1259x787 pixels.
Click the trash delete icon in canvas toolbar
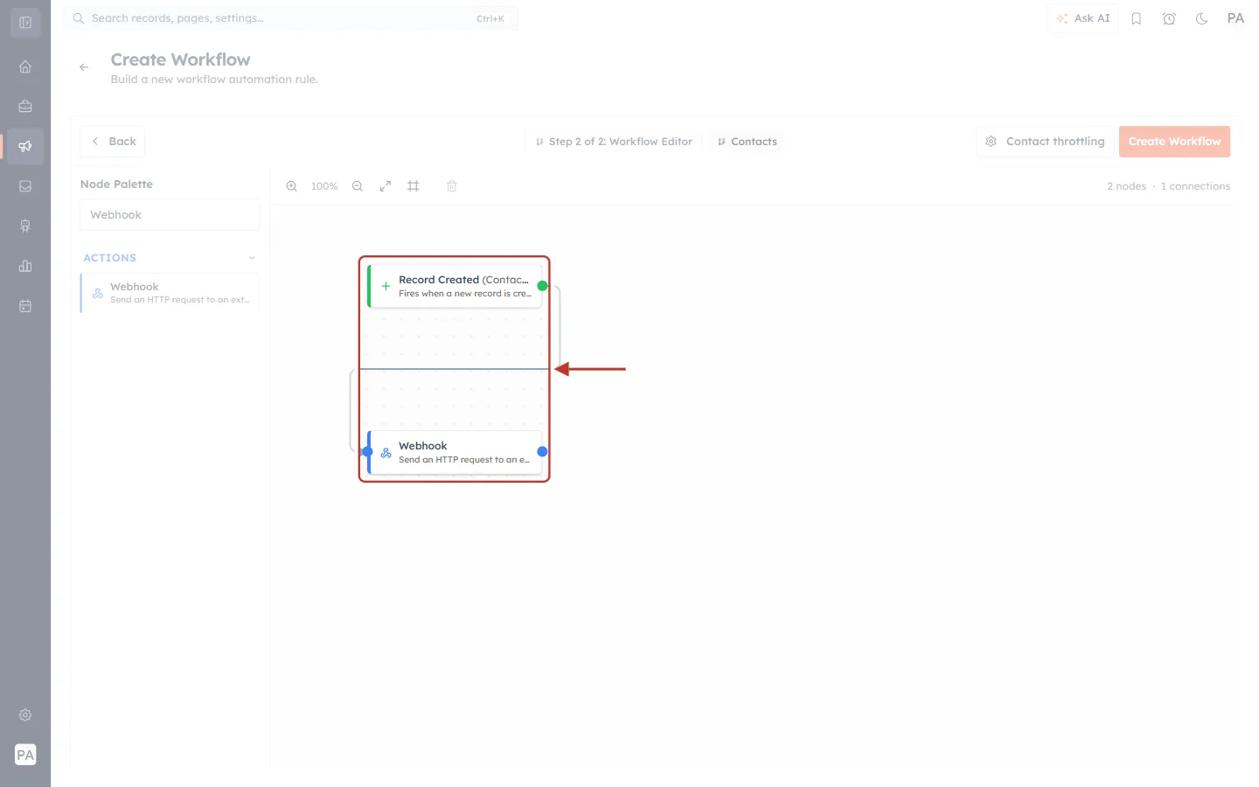pos(452,186)
